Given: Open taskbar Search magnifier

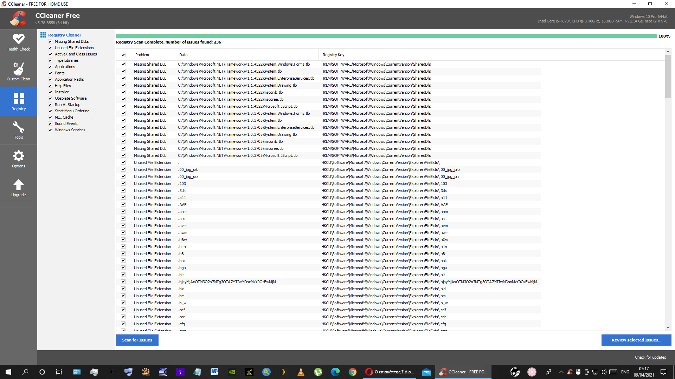Looking at the screenshot, I should [25, 372].
